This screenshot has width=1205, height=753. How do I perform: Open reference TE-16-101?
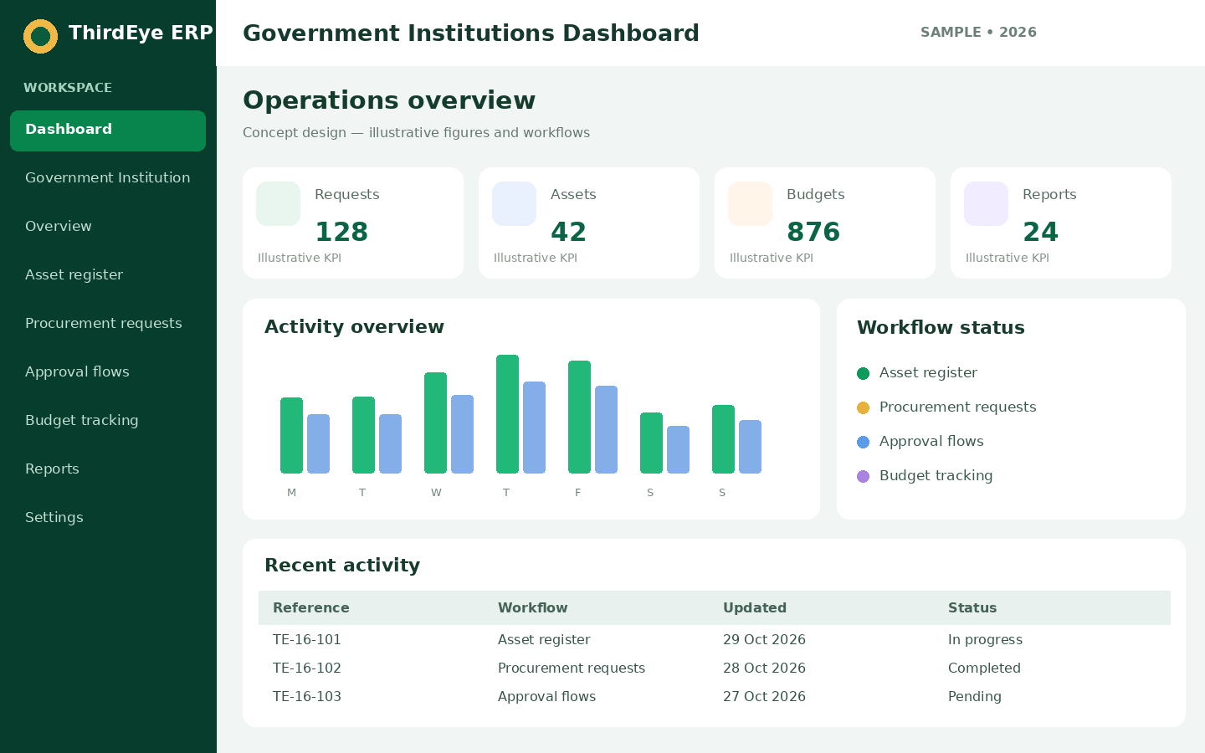coord(307,640)
